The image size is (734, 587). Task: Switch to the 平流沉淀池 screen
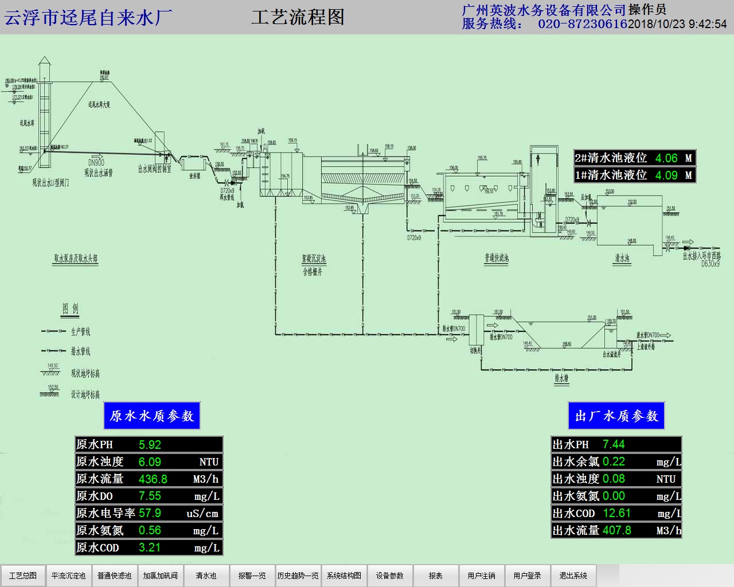[69, 576]
